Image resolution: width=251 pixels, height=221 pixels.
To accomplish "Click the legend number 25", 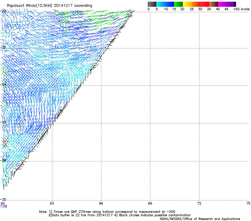I will 192,9.
